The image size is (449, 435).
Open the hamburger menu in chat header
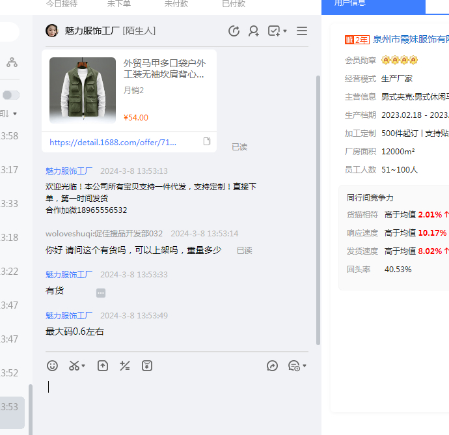(302, 31)
